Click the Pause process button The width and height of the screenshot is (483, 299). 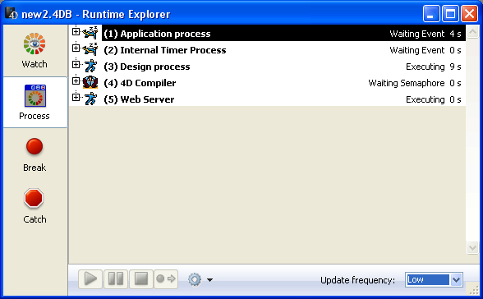pos(116,279)
